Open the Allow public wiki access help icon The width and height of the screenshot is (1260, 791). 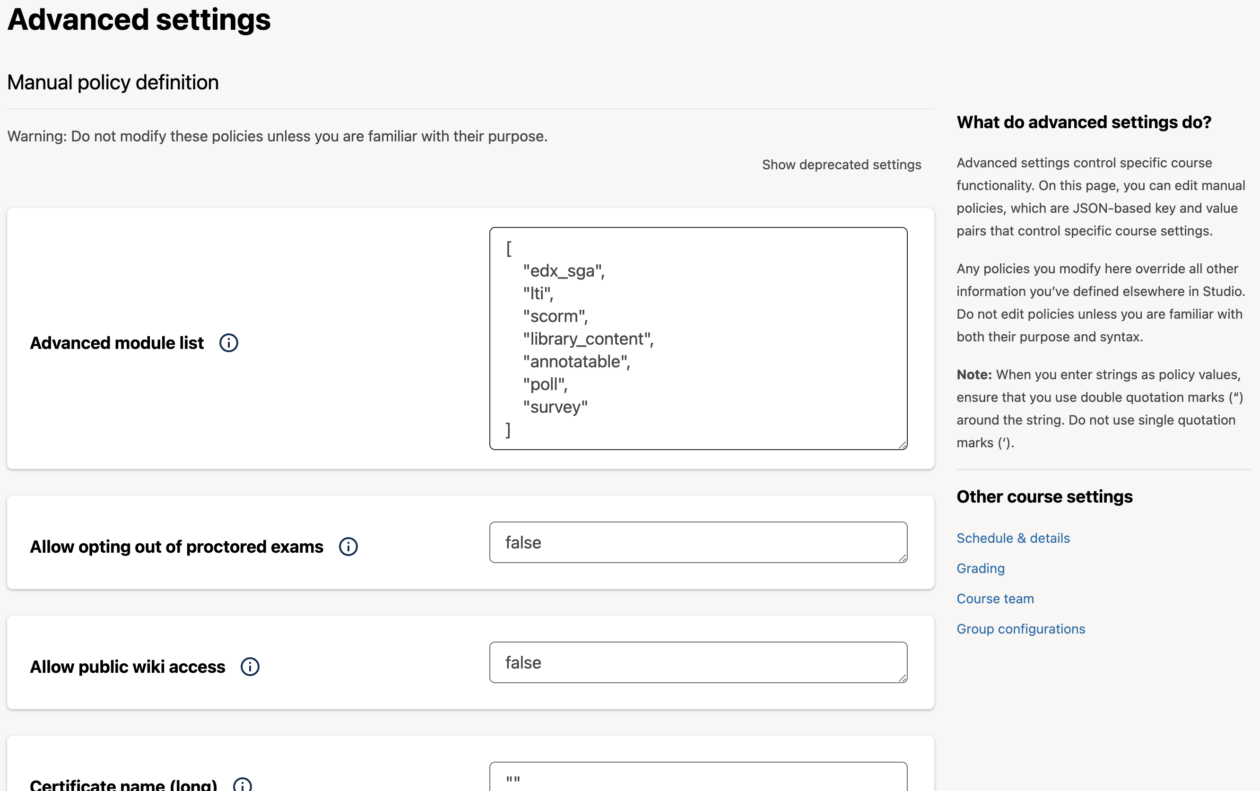pyautogui.click(x=251, y=667)
